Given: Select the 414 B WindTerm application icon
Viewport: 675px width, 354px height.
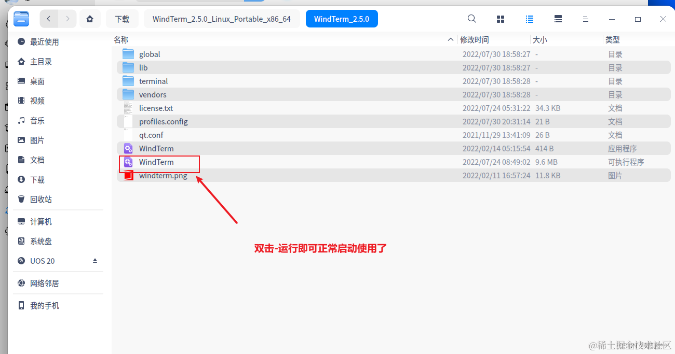Looking at the screenshot, I should point(128,149).
